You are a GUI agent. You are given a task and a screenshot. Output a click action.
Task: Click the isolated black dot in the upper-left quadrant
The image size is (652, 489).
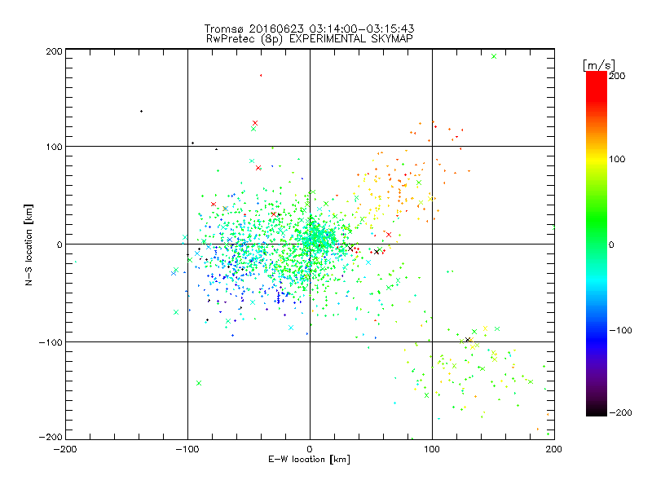tap(141, 111)
